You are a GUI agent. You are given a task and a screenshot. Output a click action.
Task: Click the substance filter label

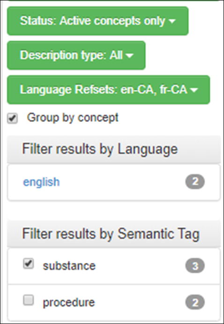click(x=69, y=266)
